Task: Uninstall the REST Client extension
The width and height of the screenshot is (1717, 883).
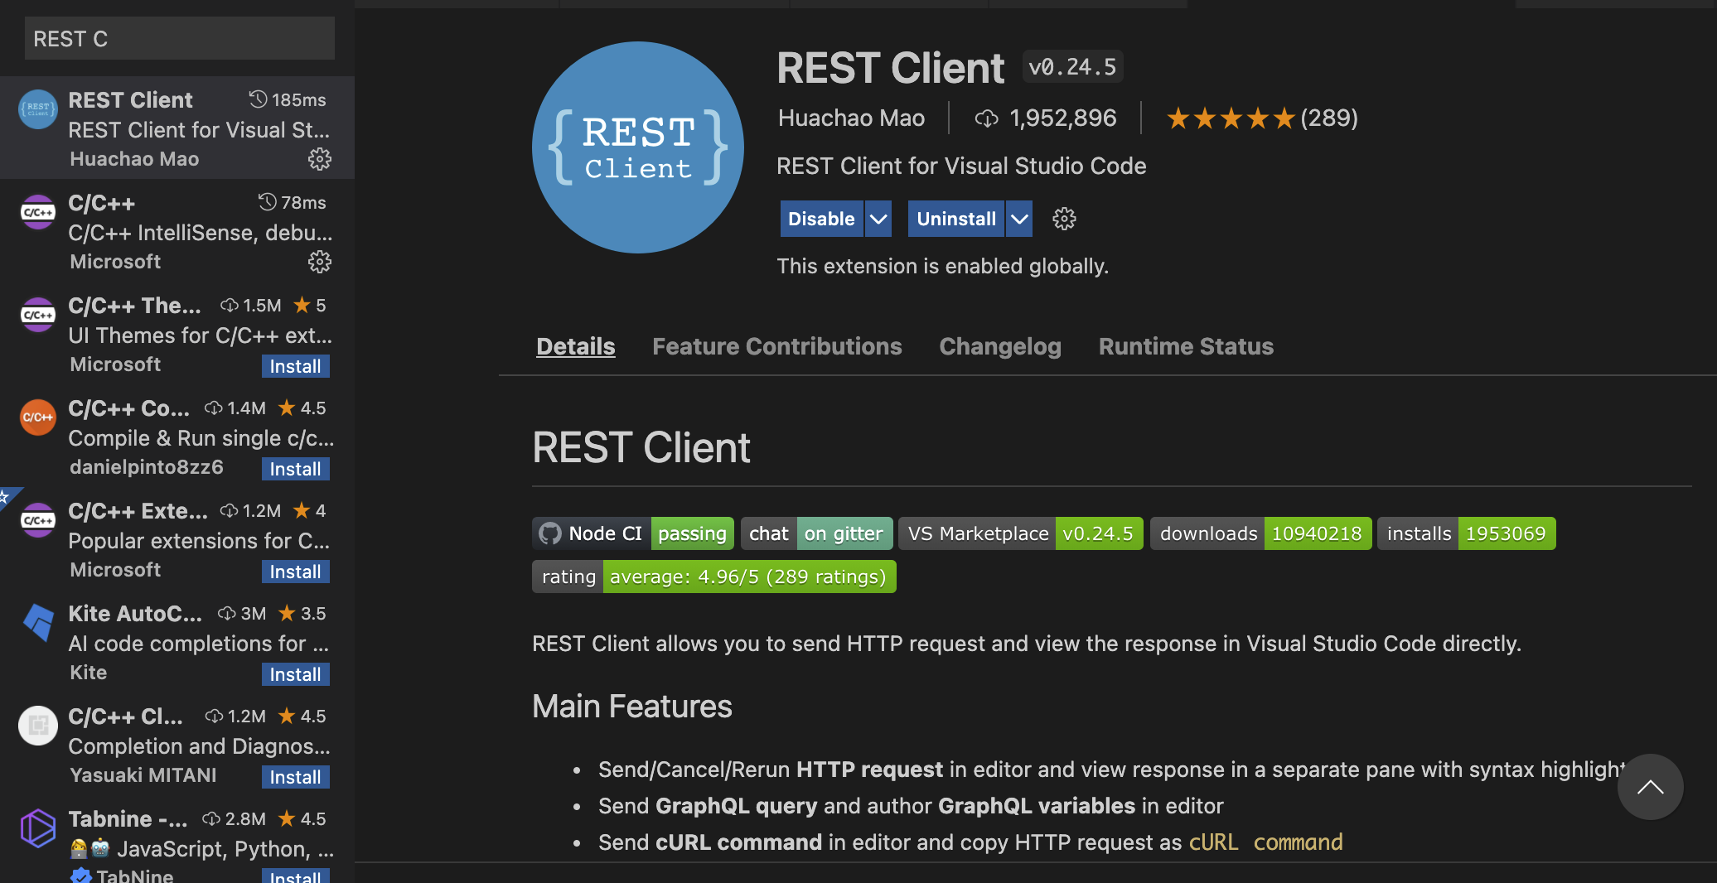Action: [956, 219]
